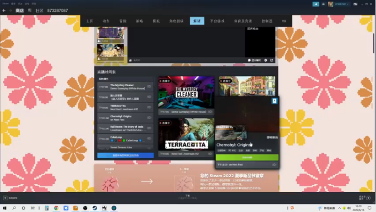Open the notifications icon beside the announcements button
The height and width of the screenshot is (212, 376).
click(x=323, y=4)
